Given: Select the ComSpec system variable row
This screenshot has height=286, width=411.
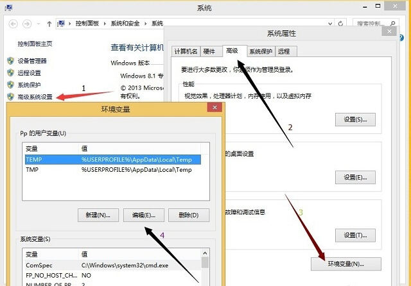Looking at the screenshot, I should [113, 265].
